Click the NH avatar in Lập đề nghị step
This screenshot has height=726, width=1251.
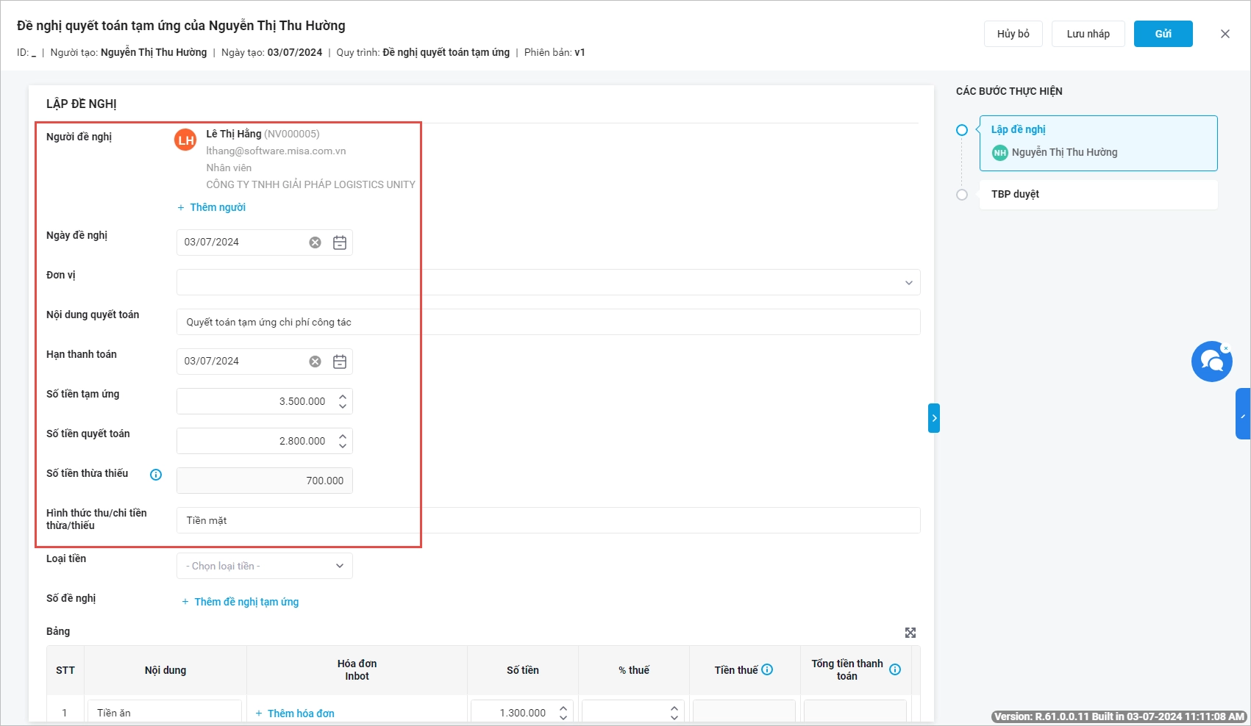tap(1000, 153)
